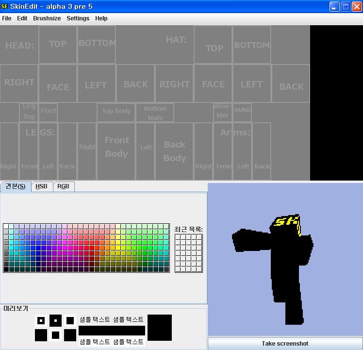Click the Bottom body skin region
This screenshot has height=350, width=363.
coord(155,112)
